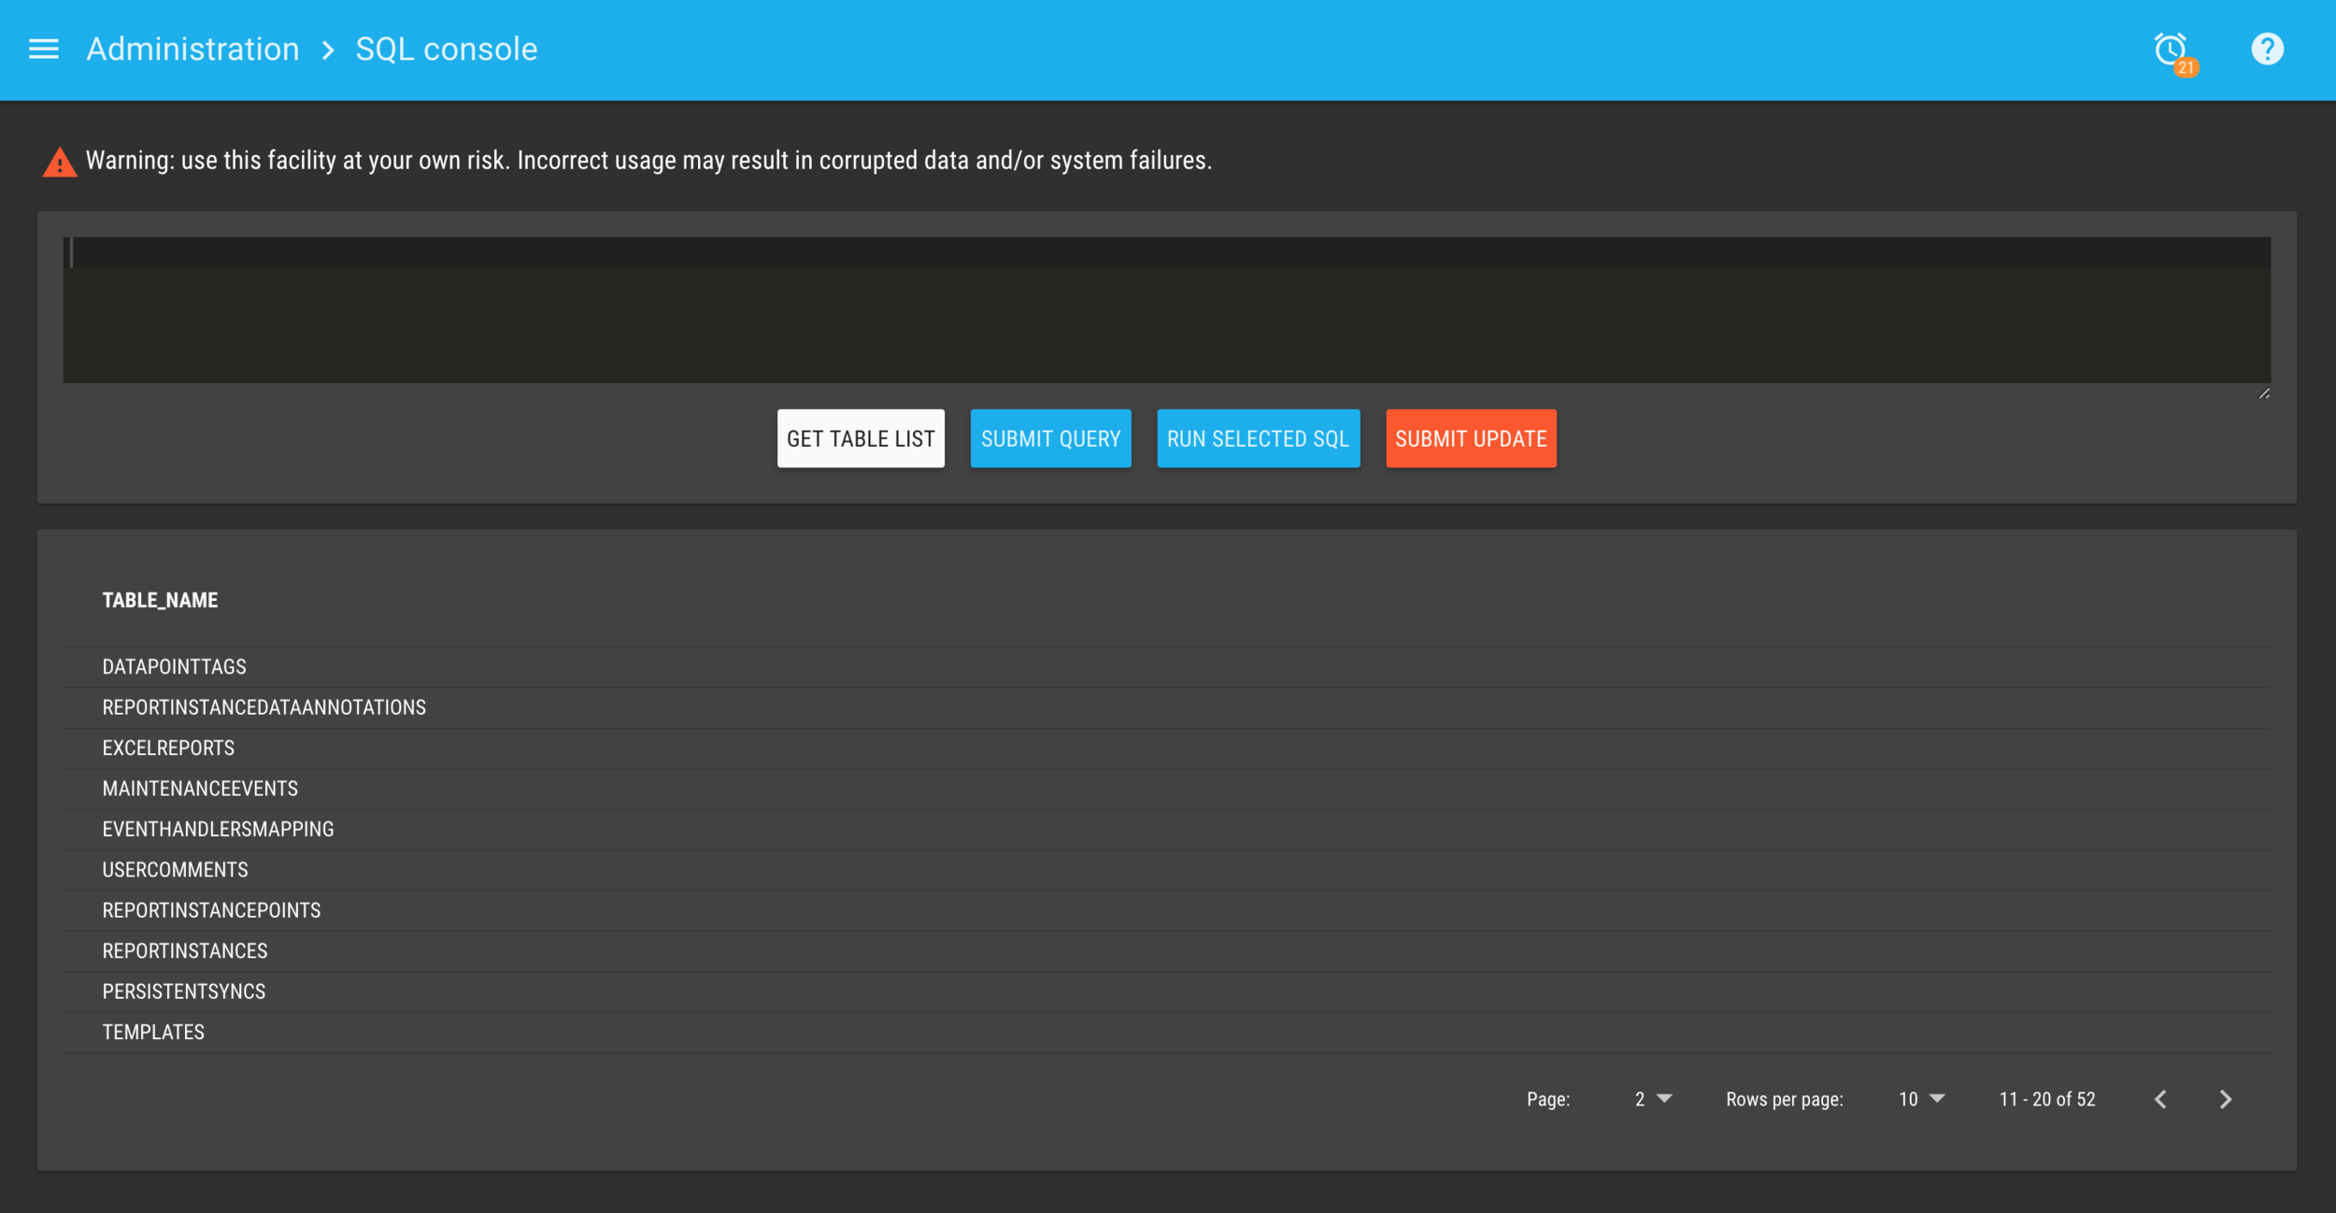Click the SUBMIT UPDATE button
Image resolution: width=2336 pixels, height=1213 pixels.
(1471, 439)
